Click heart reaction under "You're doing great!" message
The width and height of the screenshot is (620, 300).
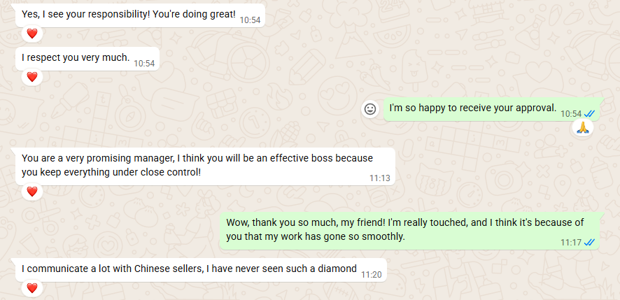point(31,34)
